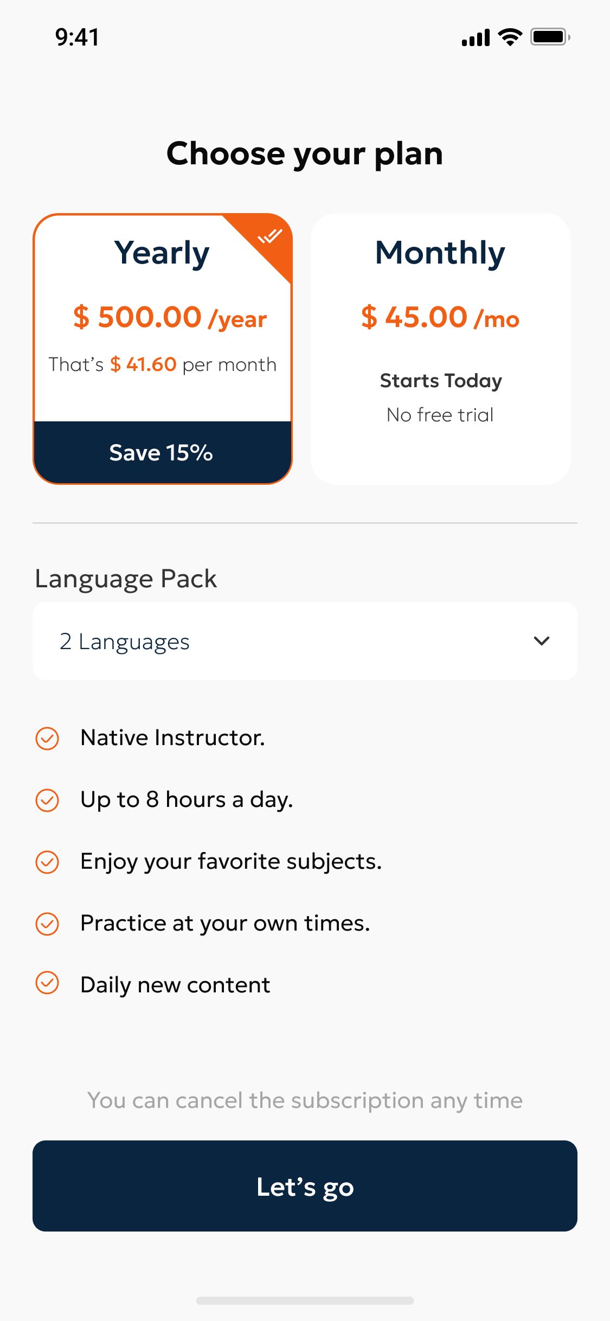Screen dimensions: 610x1321
Task: Tap the Wi-Fi status icon
Action: tap(510, 37)
